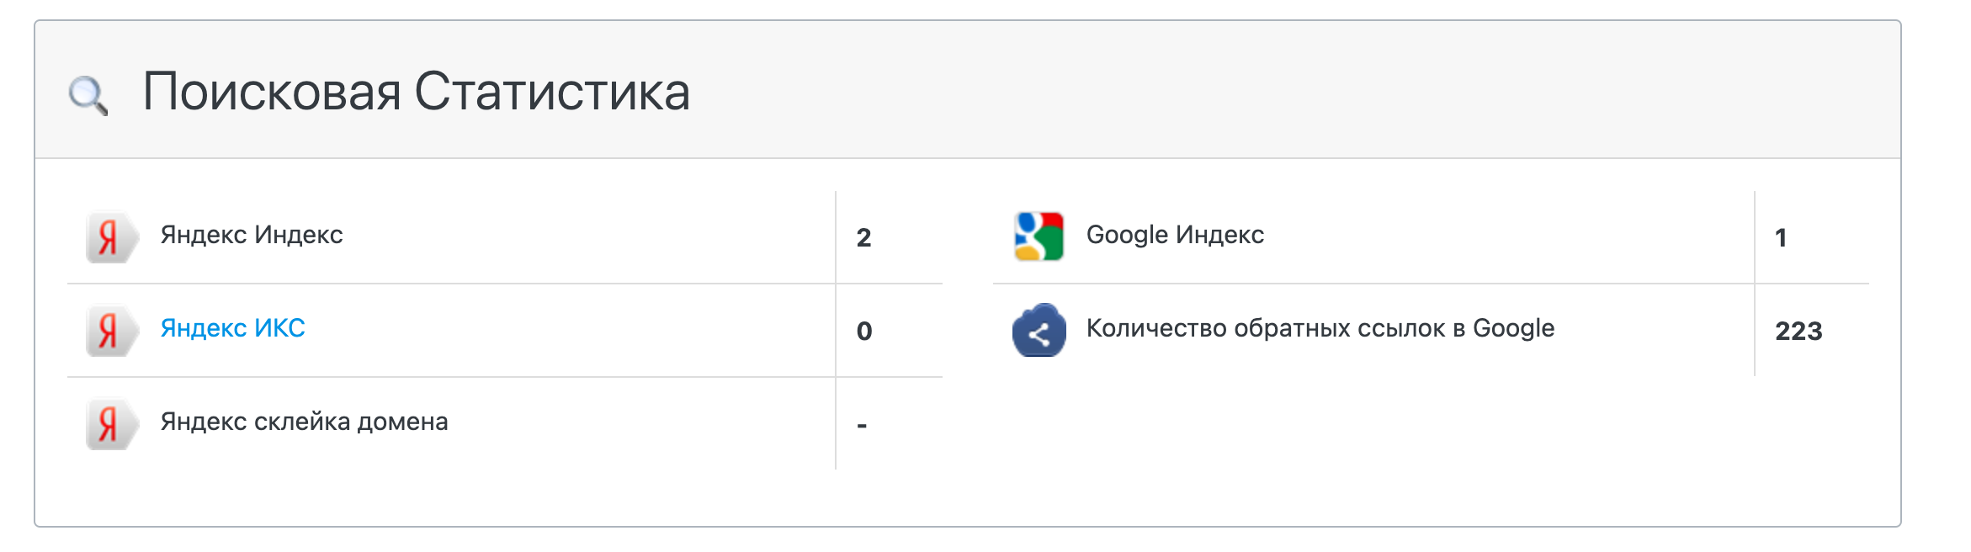Viewport: 1971px width, 552px height.
Task: Click the Yandex icon beside Яндекс Индекс
Action: coord(110,237)
